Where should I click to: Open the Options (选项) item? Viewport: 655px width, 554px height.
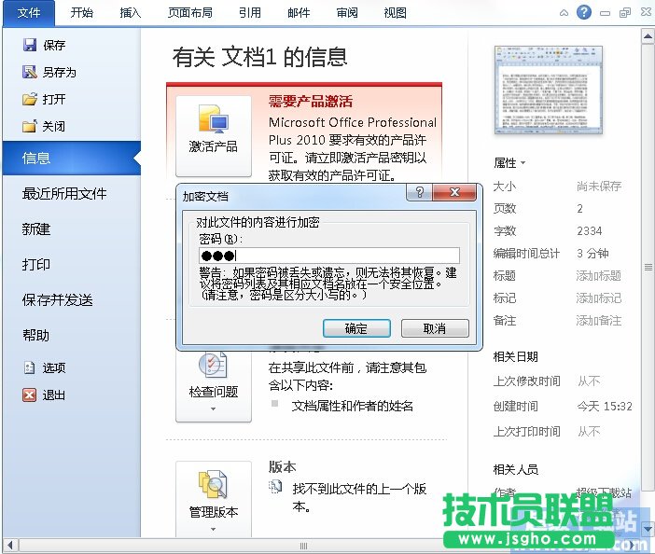click(x=29, y=367)
